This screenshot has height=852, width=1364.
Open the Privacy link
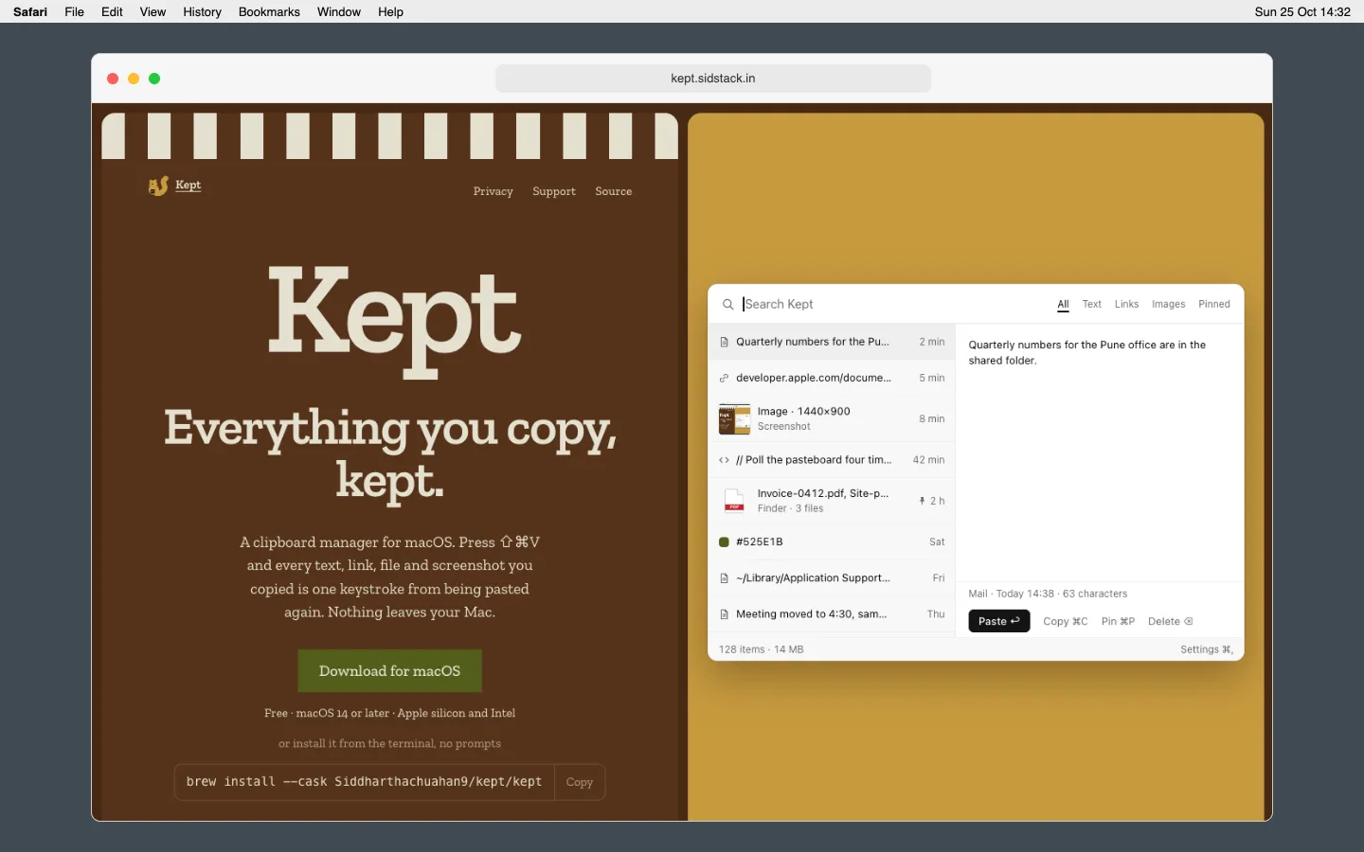coord(493,192)
